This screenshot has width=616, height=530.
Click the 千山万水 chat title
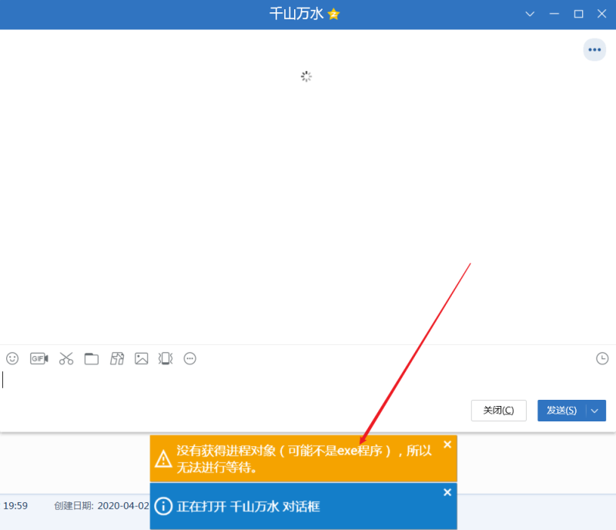coord(296,14)
